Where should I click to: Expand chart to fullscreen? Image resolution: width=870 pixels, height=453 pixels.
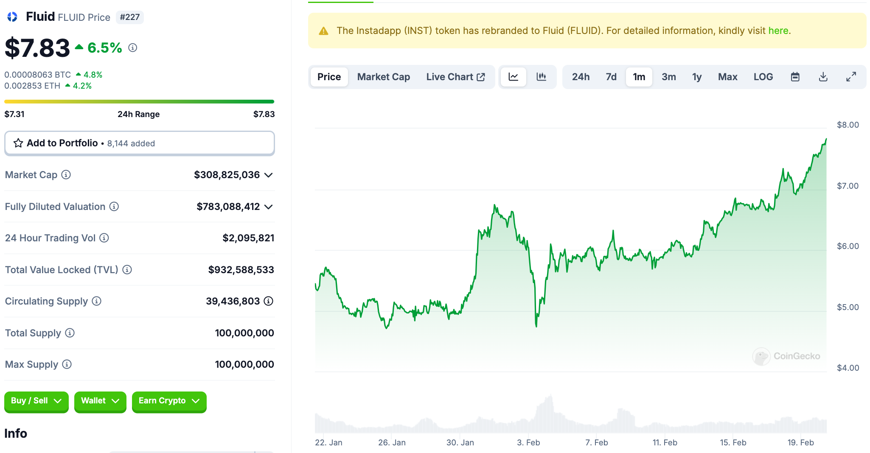(x=851, y=77)
